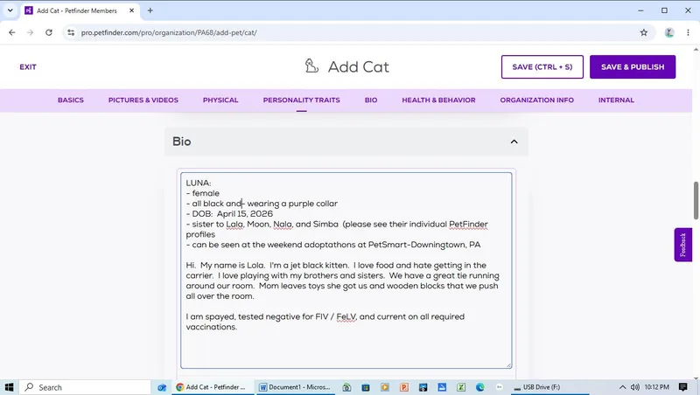Click the page vertical scrollbar thumb

(x=696, y=200)
